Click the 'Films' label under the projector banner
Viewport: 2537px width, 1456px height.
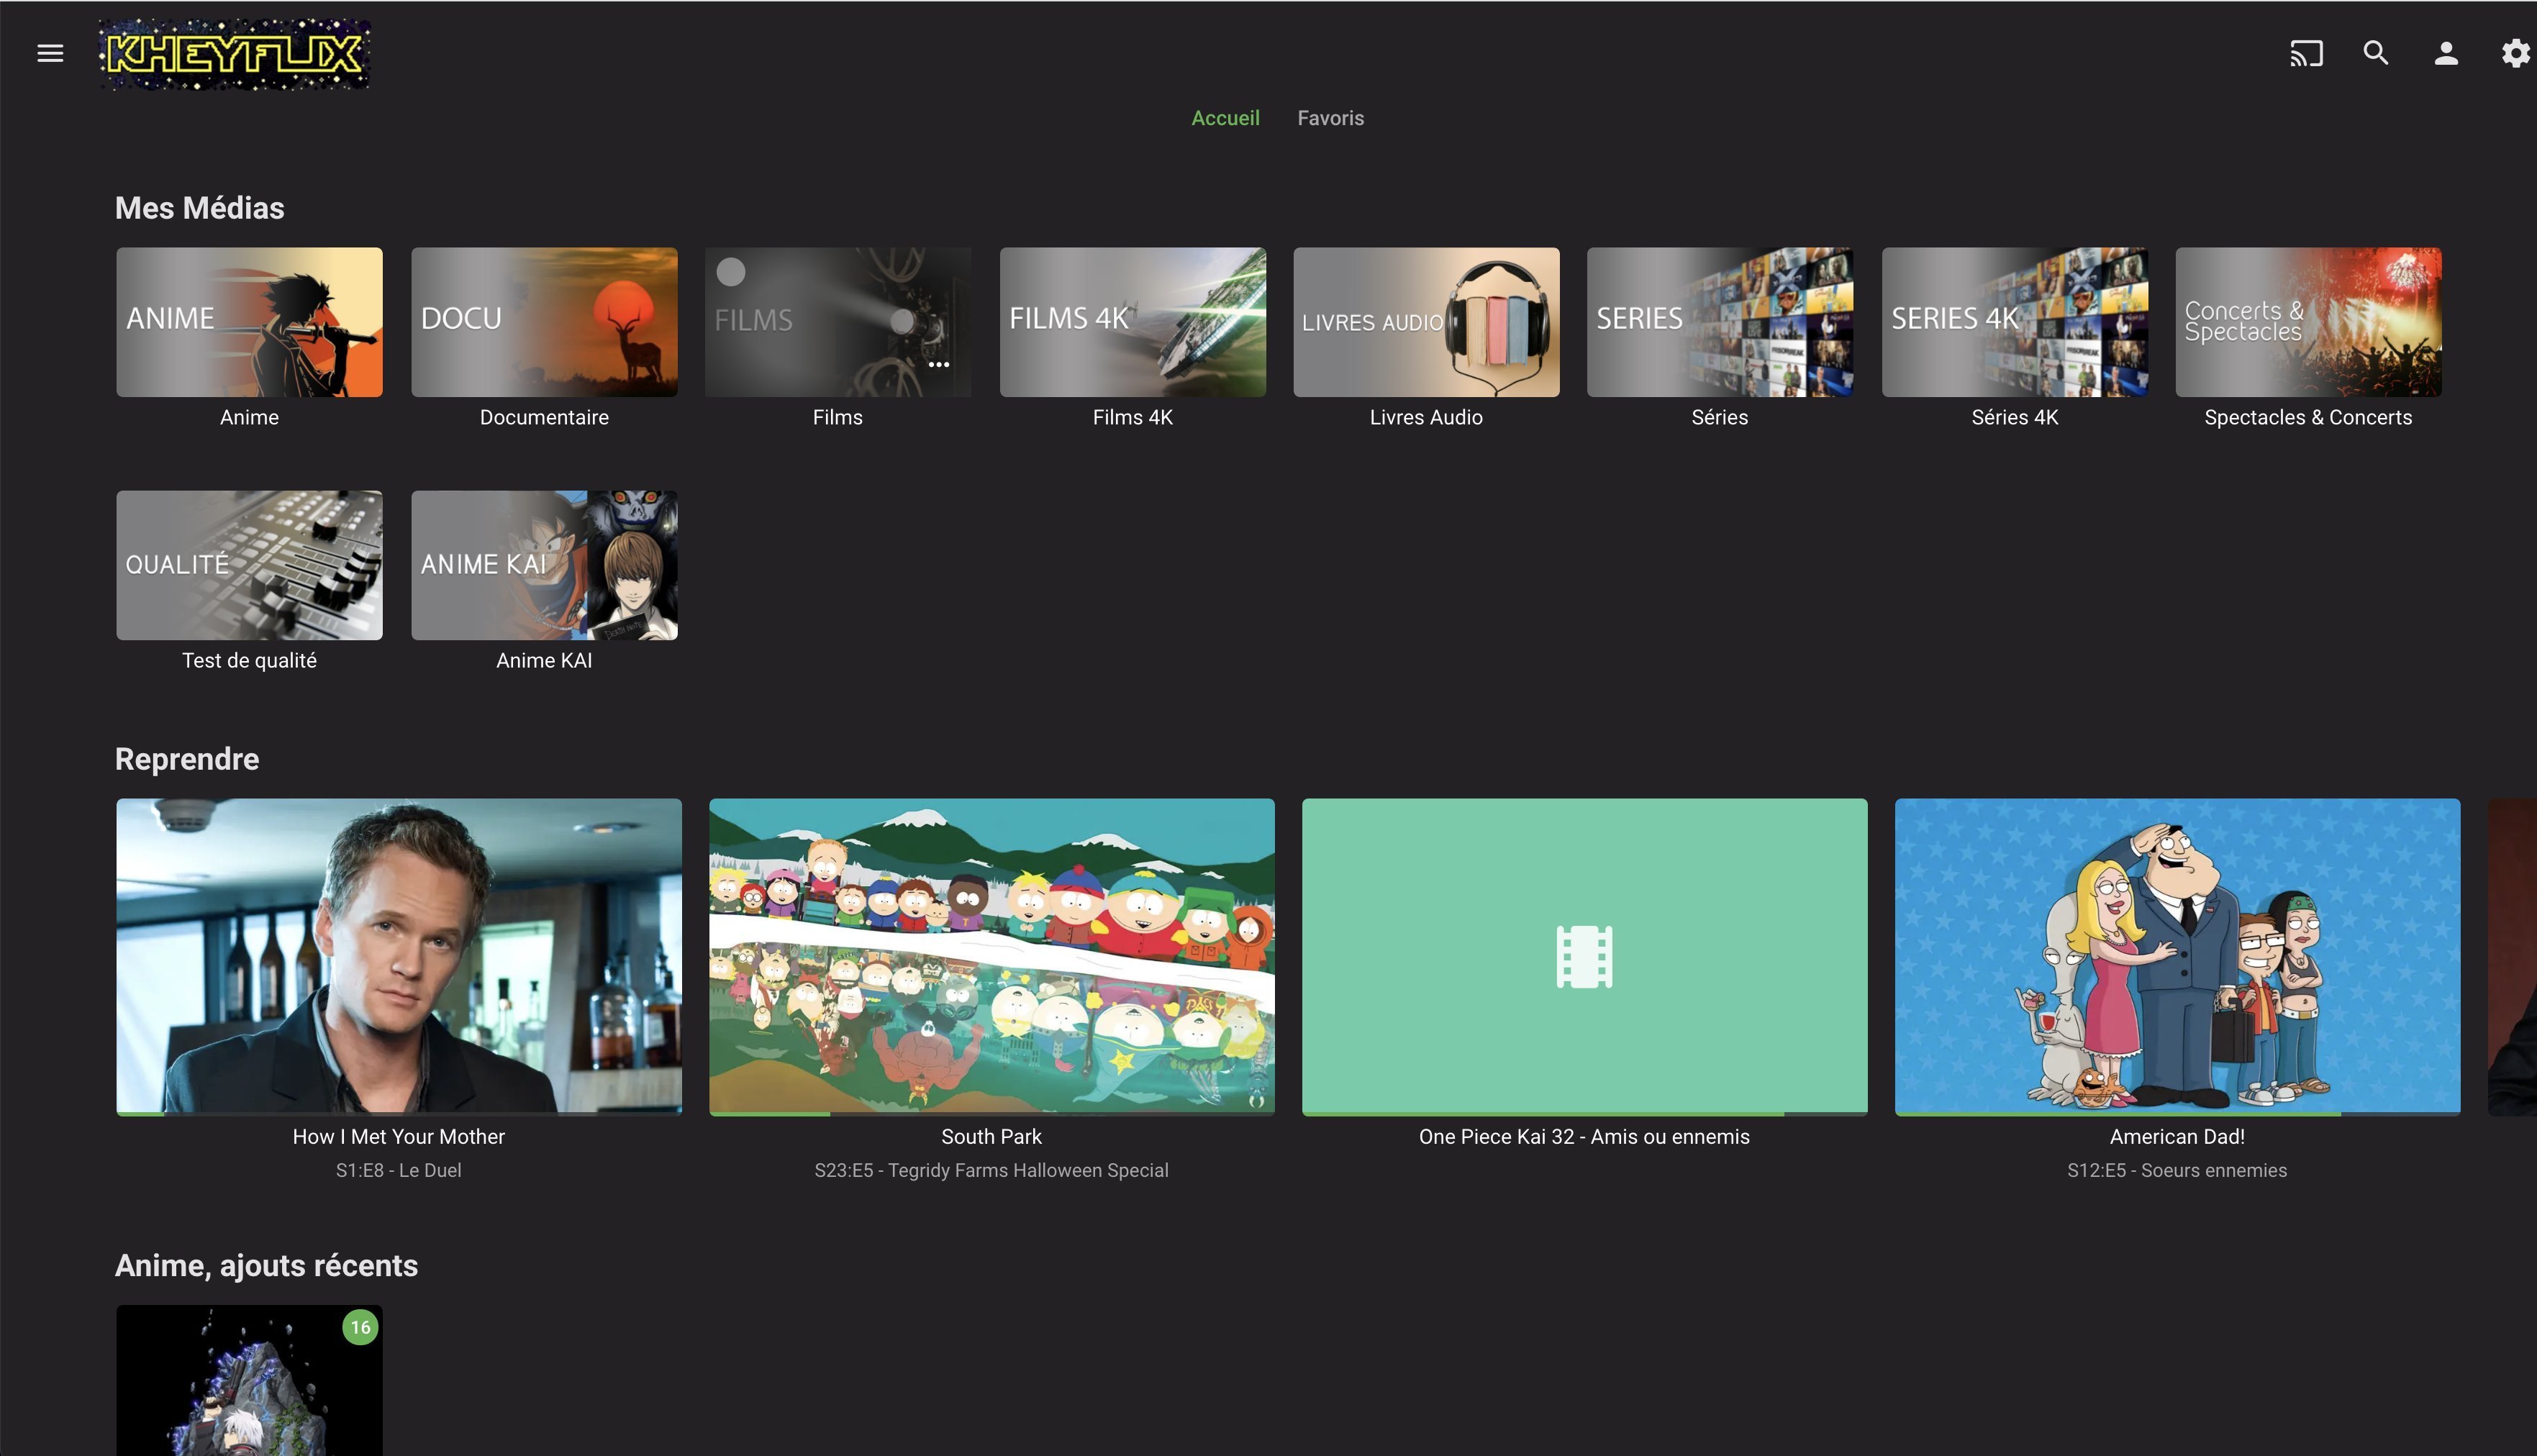point(837,417)
